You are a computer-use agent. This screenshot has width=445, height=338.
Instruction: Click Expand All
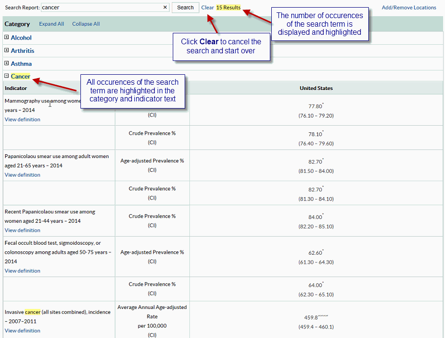(x=51, y=23)
